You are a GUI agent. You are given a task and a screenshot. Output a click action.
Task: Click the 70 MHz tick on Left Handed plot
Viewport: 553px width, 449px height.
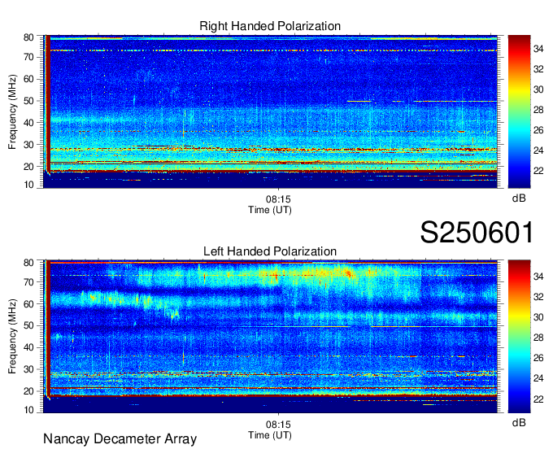tap(28, 281)
